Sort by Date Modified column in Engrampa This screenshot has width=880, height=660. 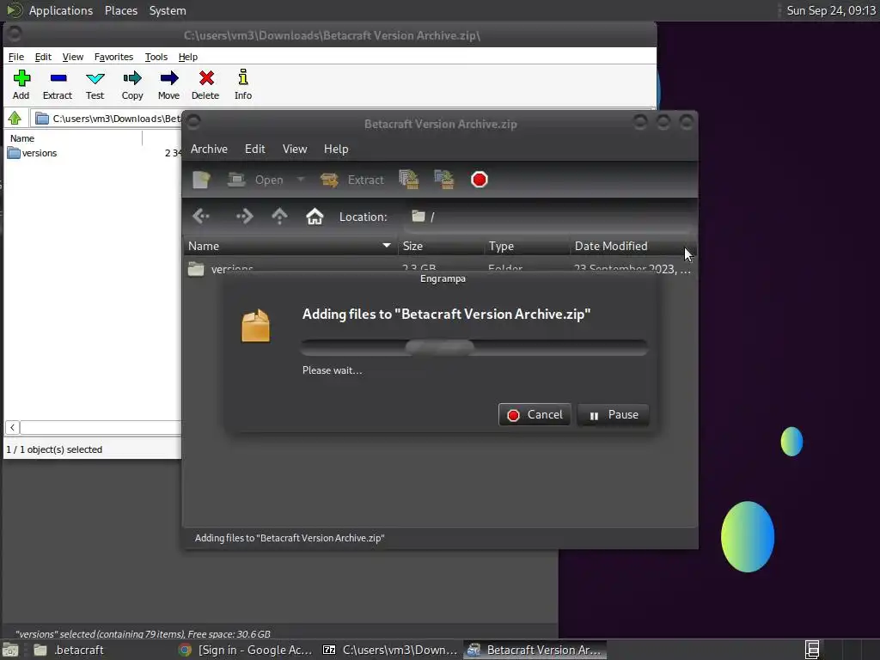[633, 246]
